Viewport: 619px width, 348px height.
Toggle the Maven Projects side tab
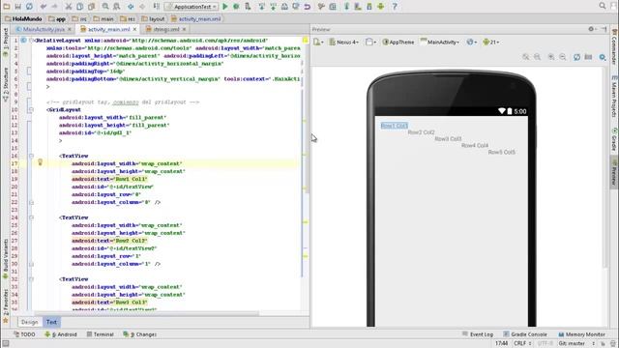click(x=614, y=97)
